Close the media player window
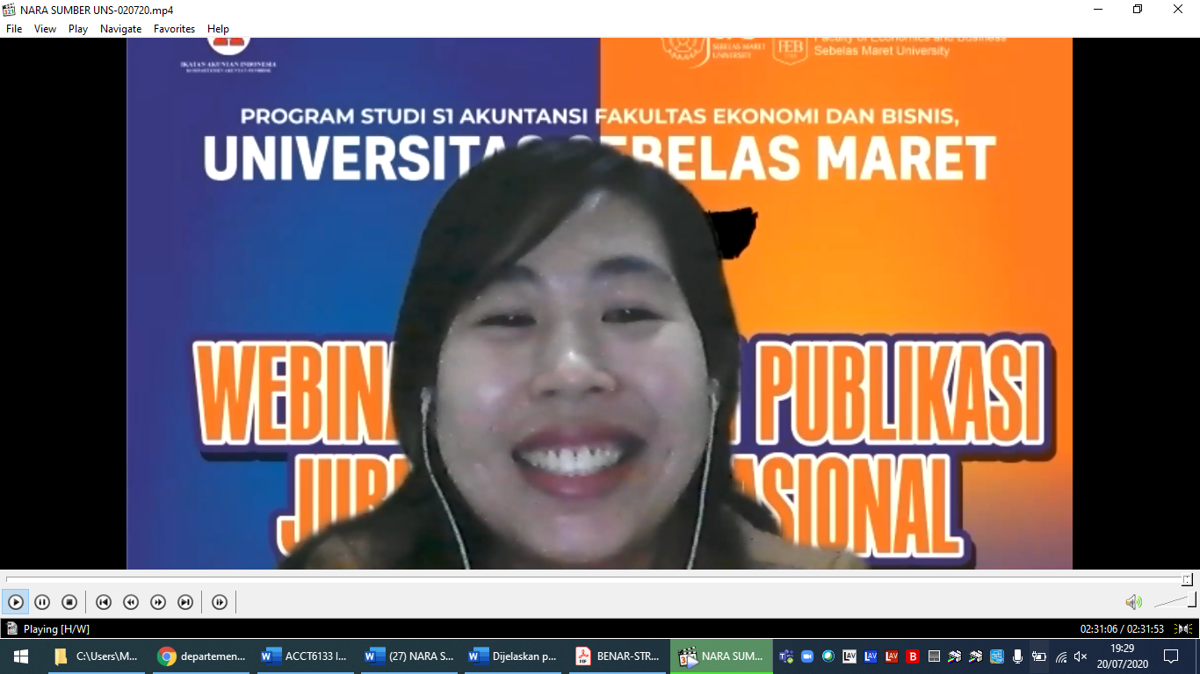The width and height of the screenshot is (1200, 674). (1179, 10)
